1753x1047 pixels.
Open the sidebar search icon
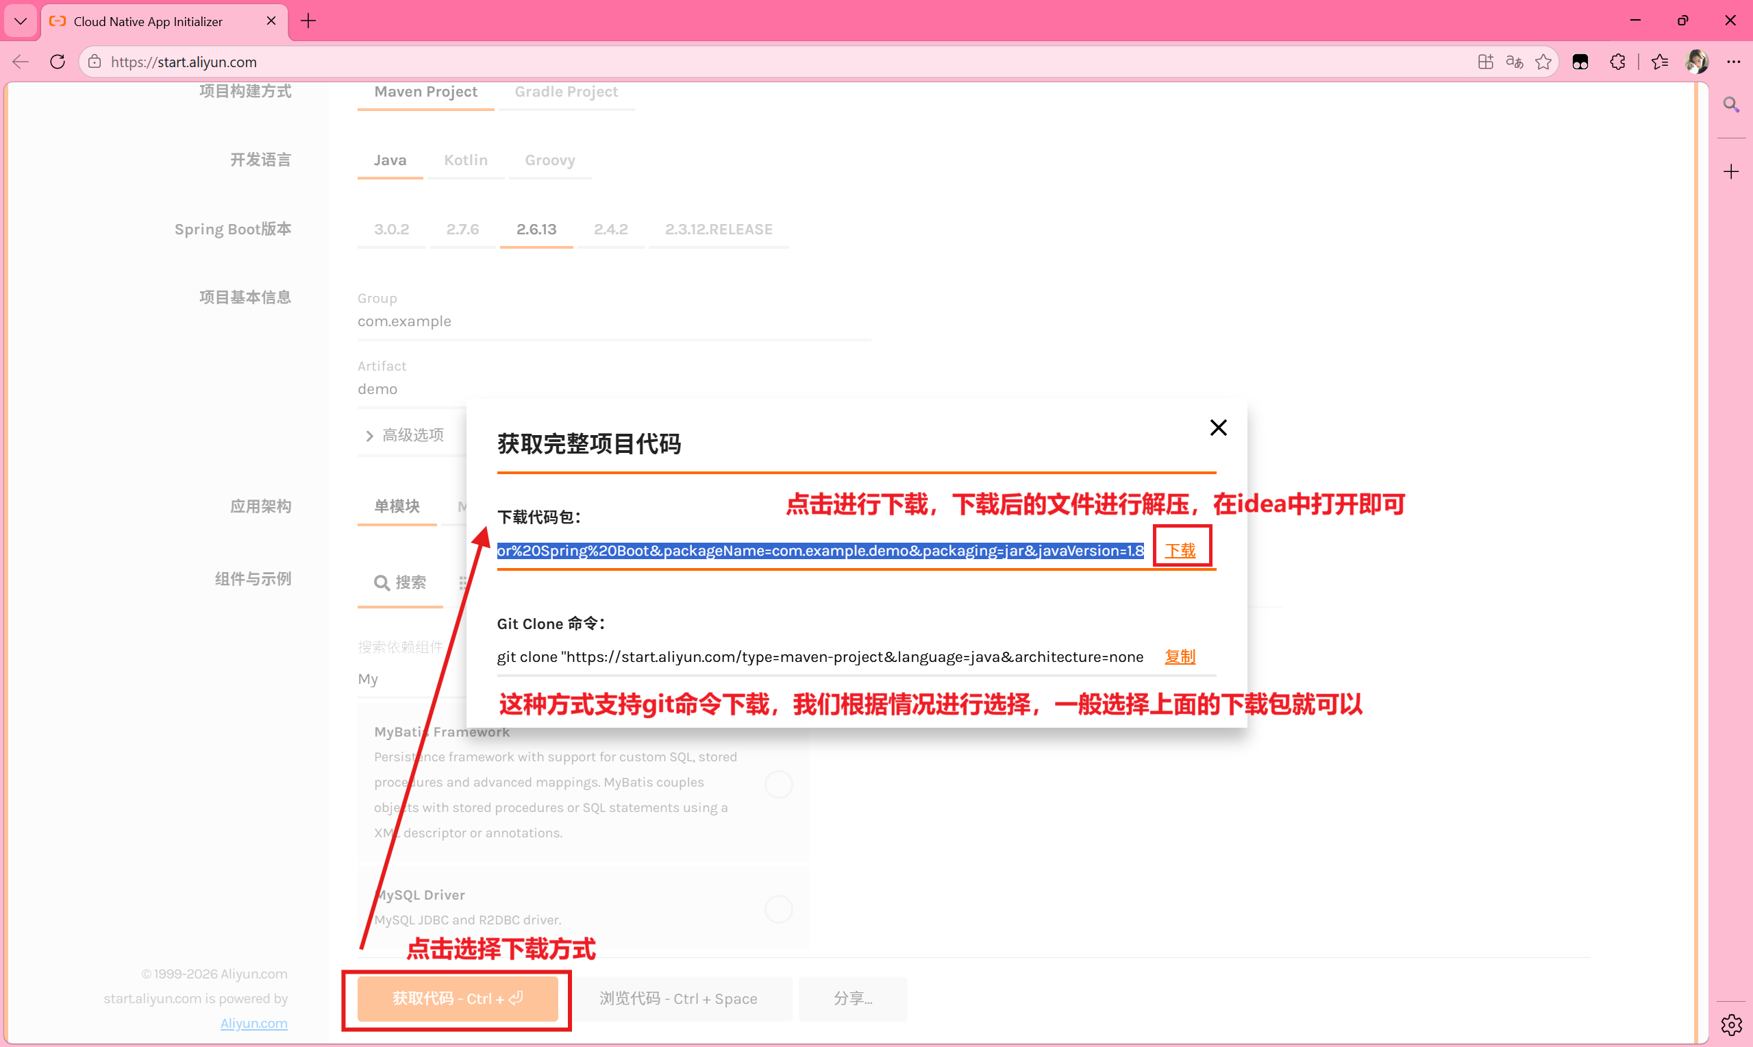coord(1731,105)
